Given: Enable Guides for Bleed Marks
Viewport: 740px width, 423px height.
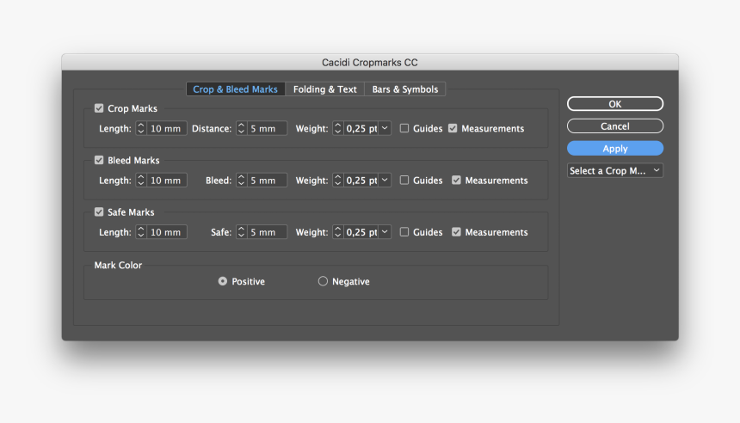Looking at the screenshot, I should (404, 181).
